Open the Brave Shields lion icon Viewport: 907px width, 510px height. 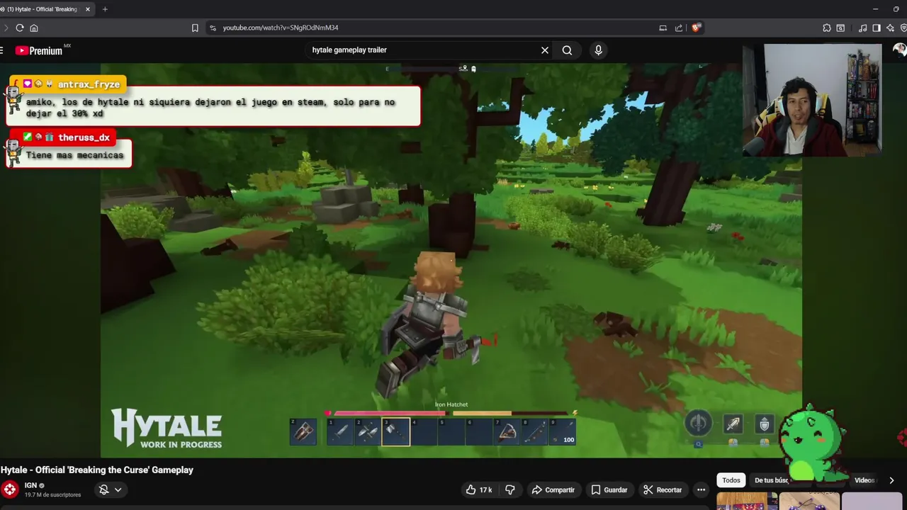pos(696,28)
